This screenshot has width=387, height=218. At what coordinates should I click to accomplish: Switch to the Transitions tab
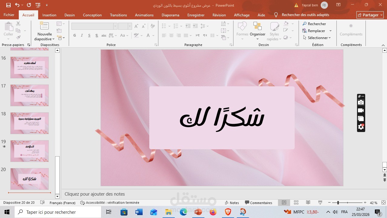pyautogui.click(x=118, y=15)
